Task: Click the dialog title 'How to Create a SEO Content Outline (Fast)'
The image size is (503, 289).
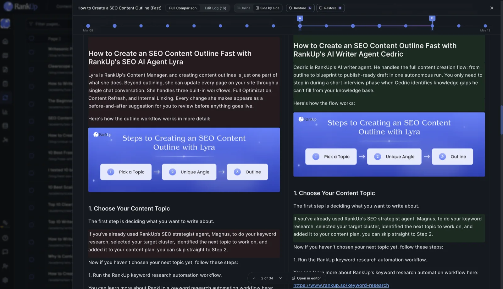Action: pyautogui.click(x=119, y=8)
